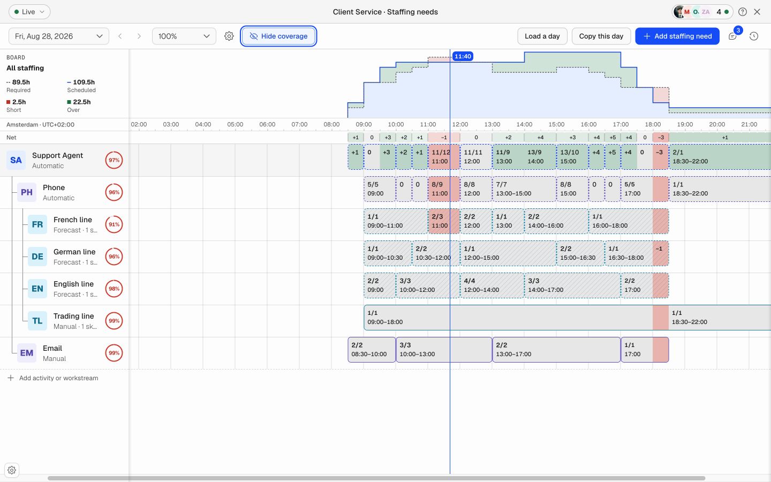Click the 2.5h Short value
771x482 pixels.
pos(19,102)
